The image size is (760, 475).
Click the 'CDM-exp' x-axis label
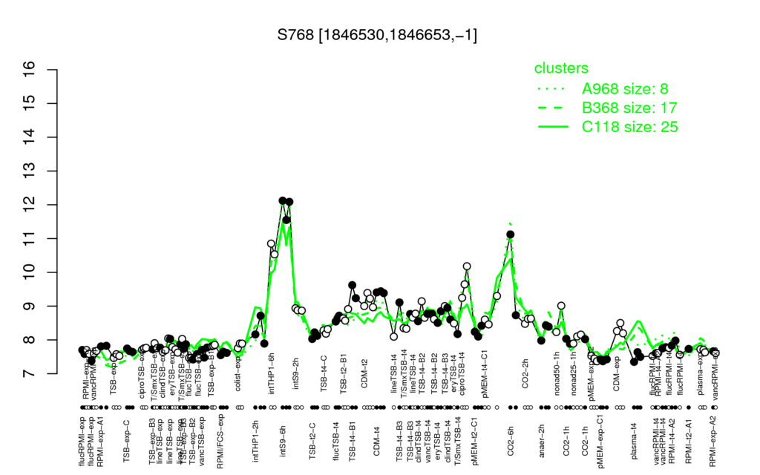coord(616,374)
